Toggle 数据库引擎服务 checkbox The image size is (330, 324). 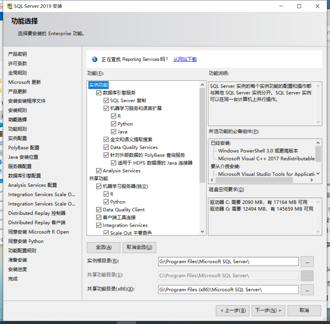tap(98, 93)
